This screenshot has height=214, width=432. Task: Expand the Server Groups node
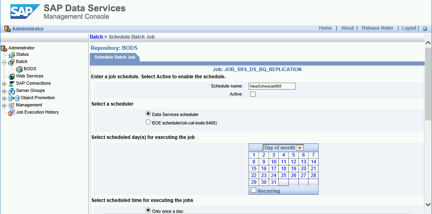click(4, 91)
